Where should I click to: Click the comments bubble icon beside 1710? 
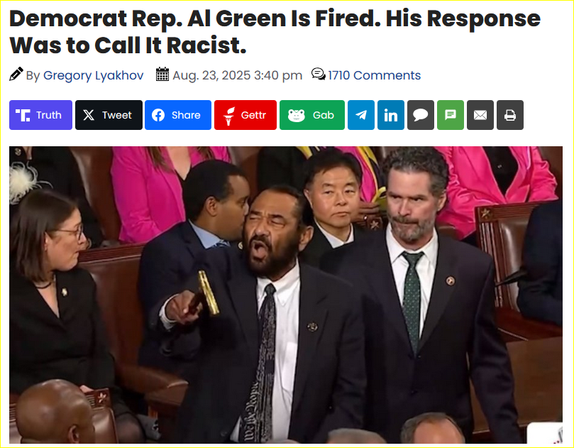(x=319, y=75)
